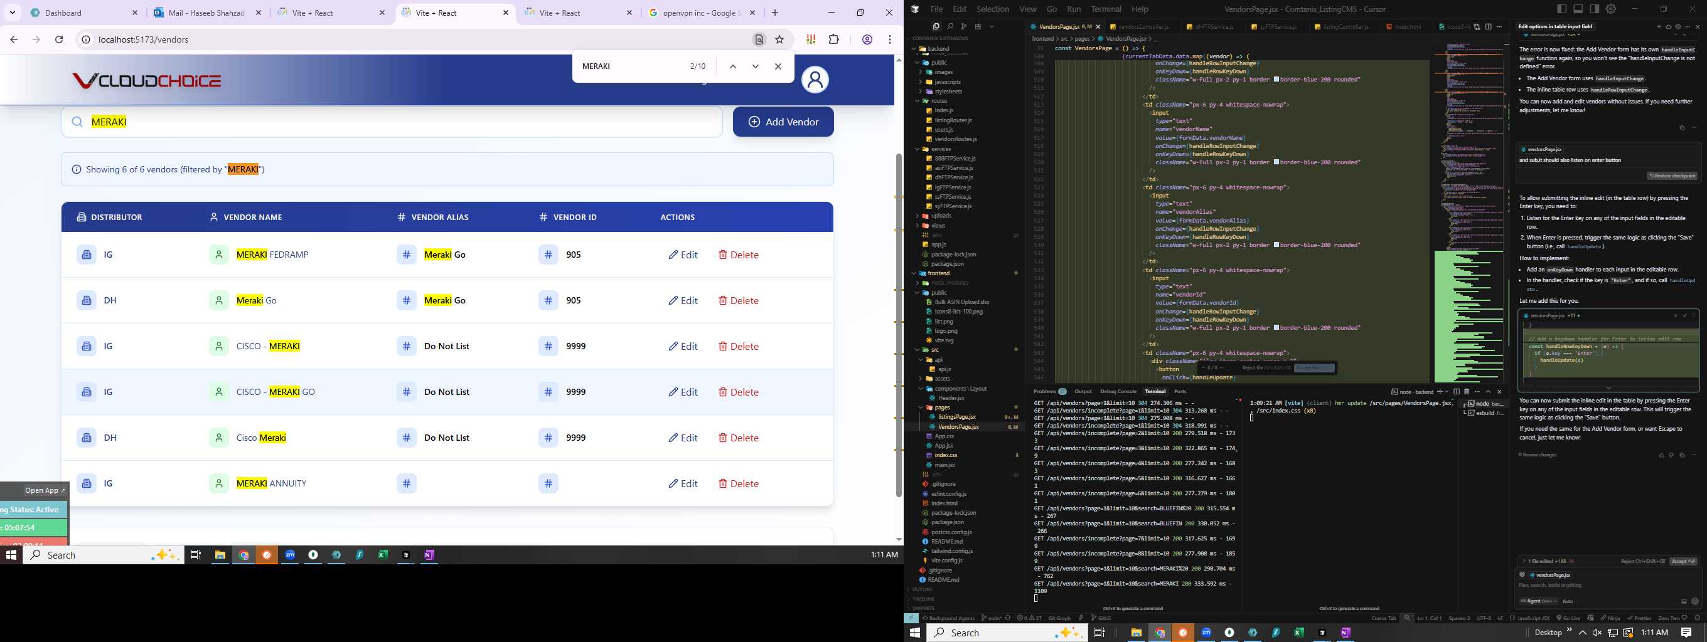Open Search view icon in Cursor sidebar
The height and width of the screenshot is (642, 1707).
coord(950,26)
